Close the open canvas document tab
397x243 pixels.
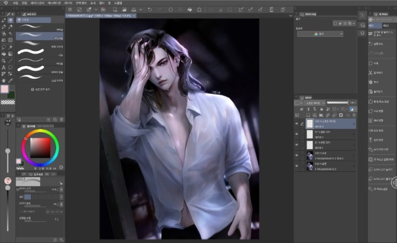point(134,16)
